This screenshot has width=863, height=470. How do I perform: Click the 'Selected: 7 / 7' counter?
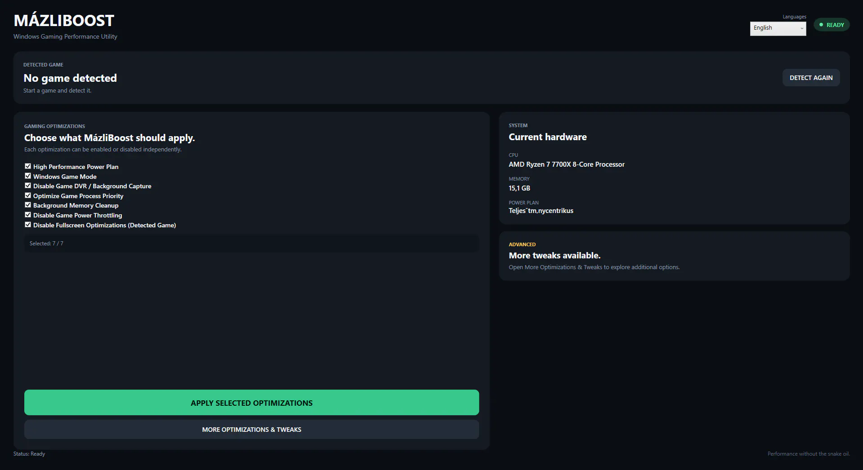[46, 244]
